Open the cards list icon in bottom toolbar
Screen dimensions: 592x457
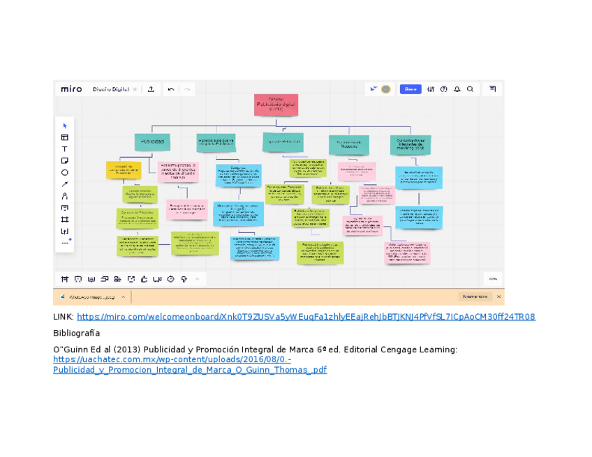pos(118,279)
